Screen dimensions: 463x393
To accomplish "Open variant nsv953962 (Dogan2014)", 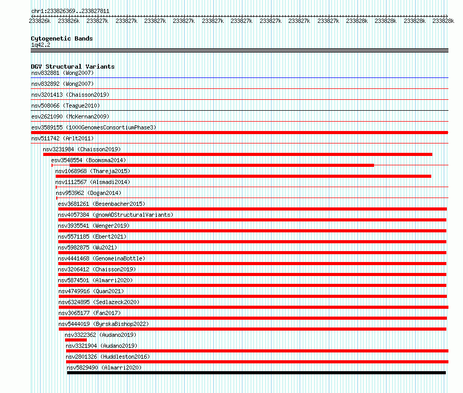I will [x=88, y=193].
